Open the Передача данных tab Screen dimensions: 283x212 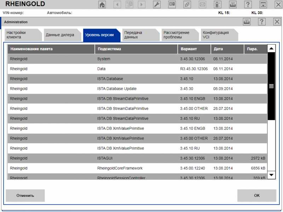139,35
